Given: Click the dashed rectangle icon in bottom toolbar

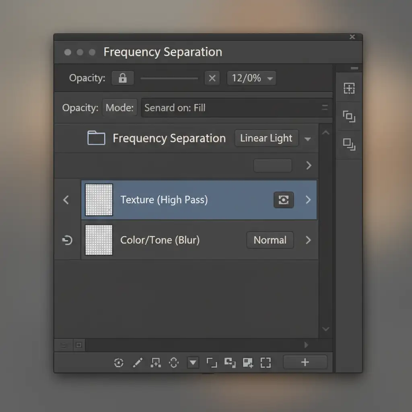Looking at the screenshot, I should pyautogui.click(x=265, y=363).
